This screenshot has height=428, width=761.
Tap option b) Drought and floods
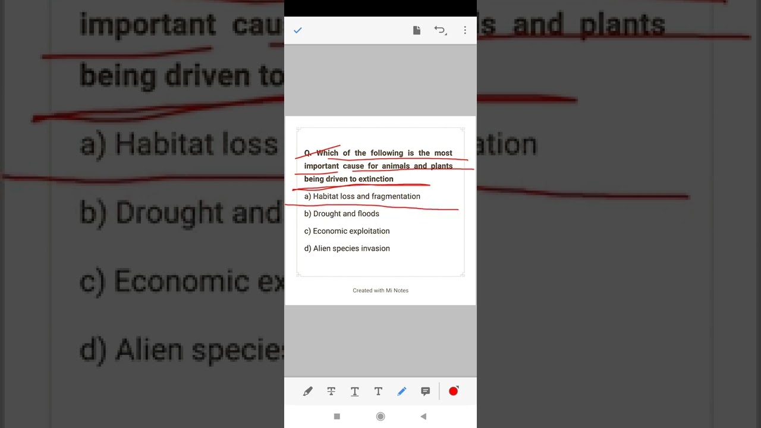342,213
